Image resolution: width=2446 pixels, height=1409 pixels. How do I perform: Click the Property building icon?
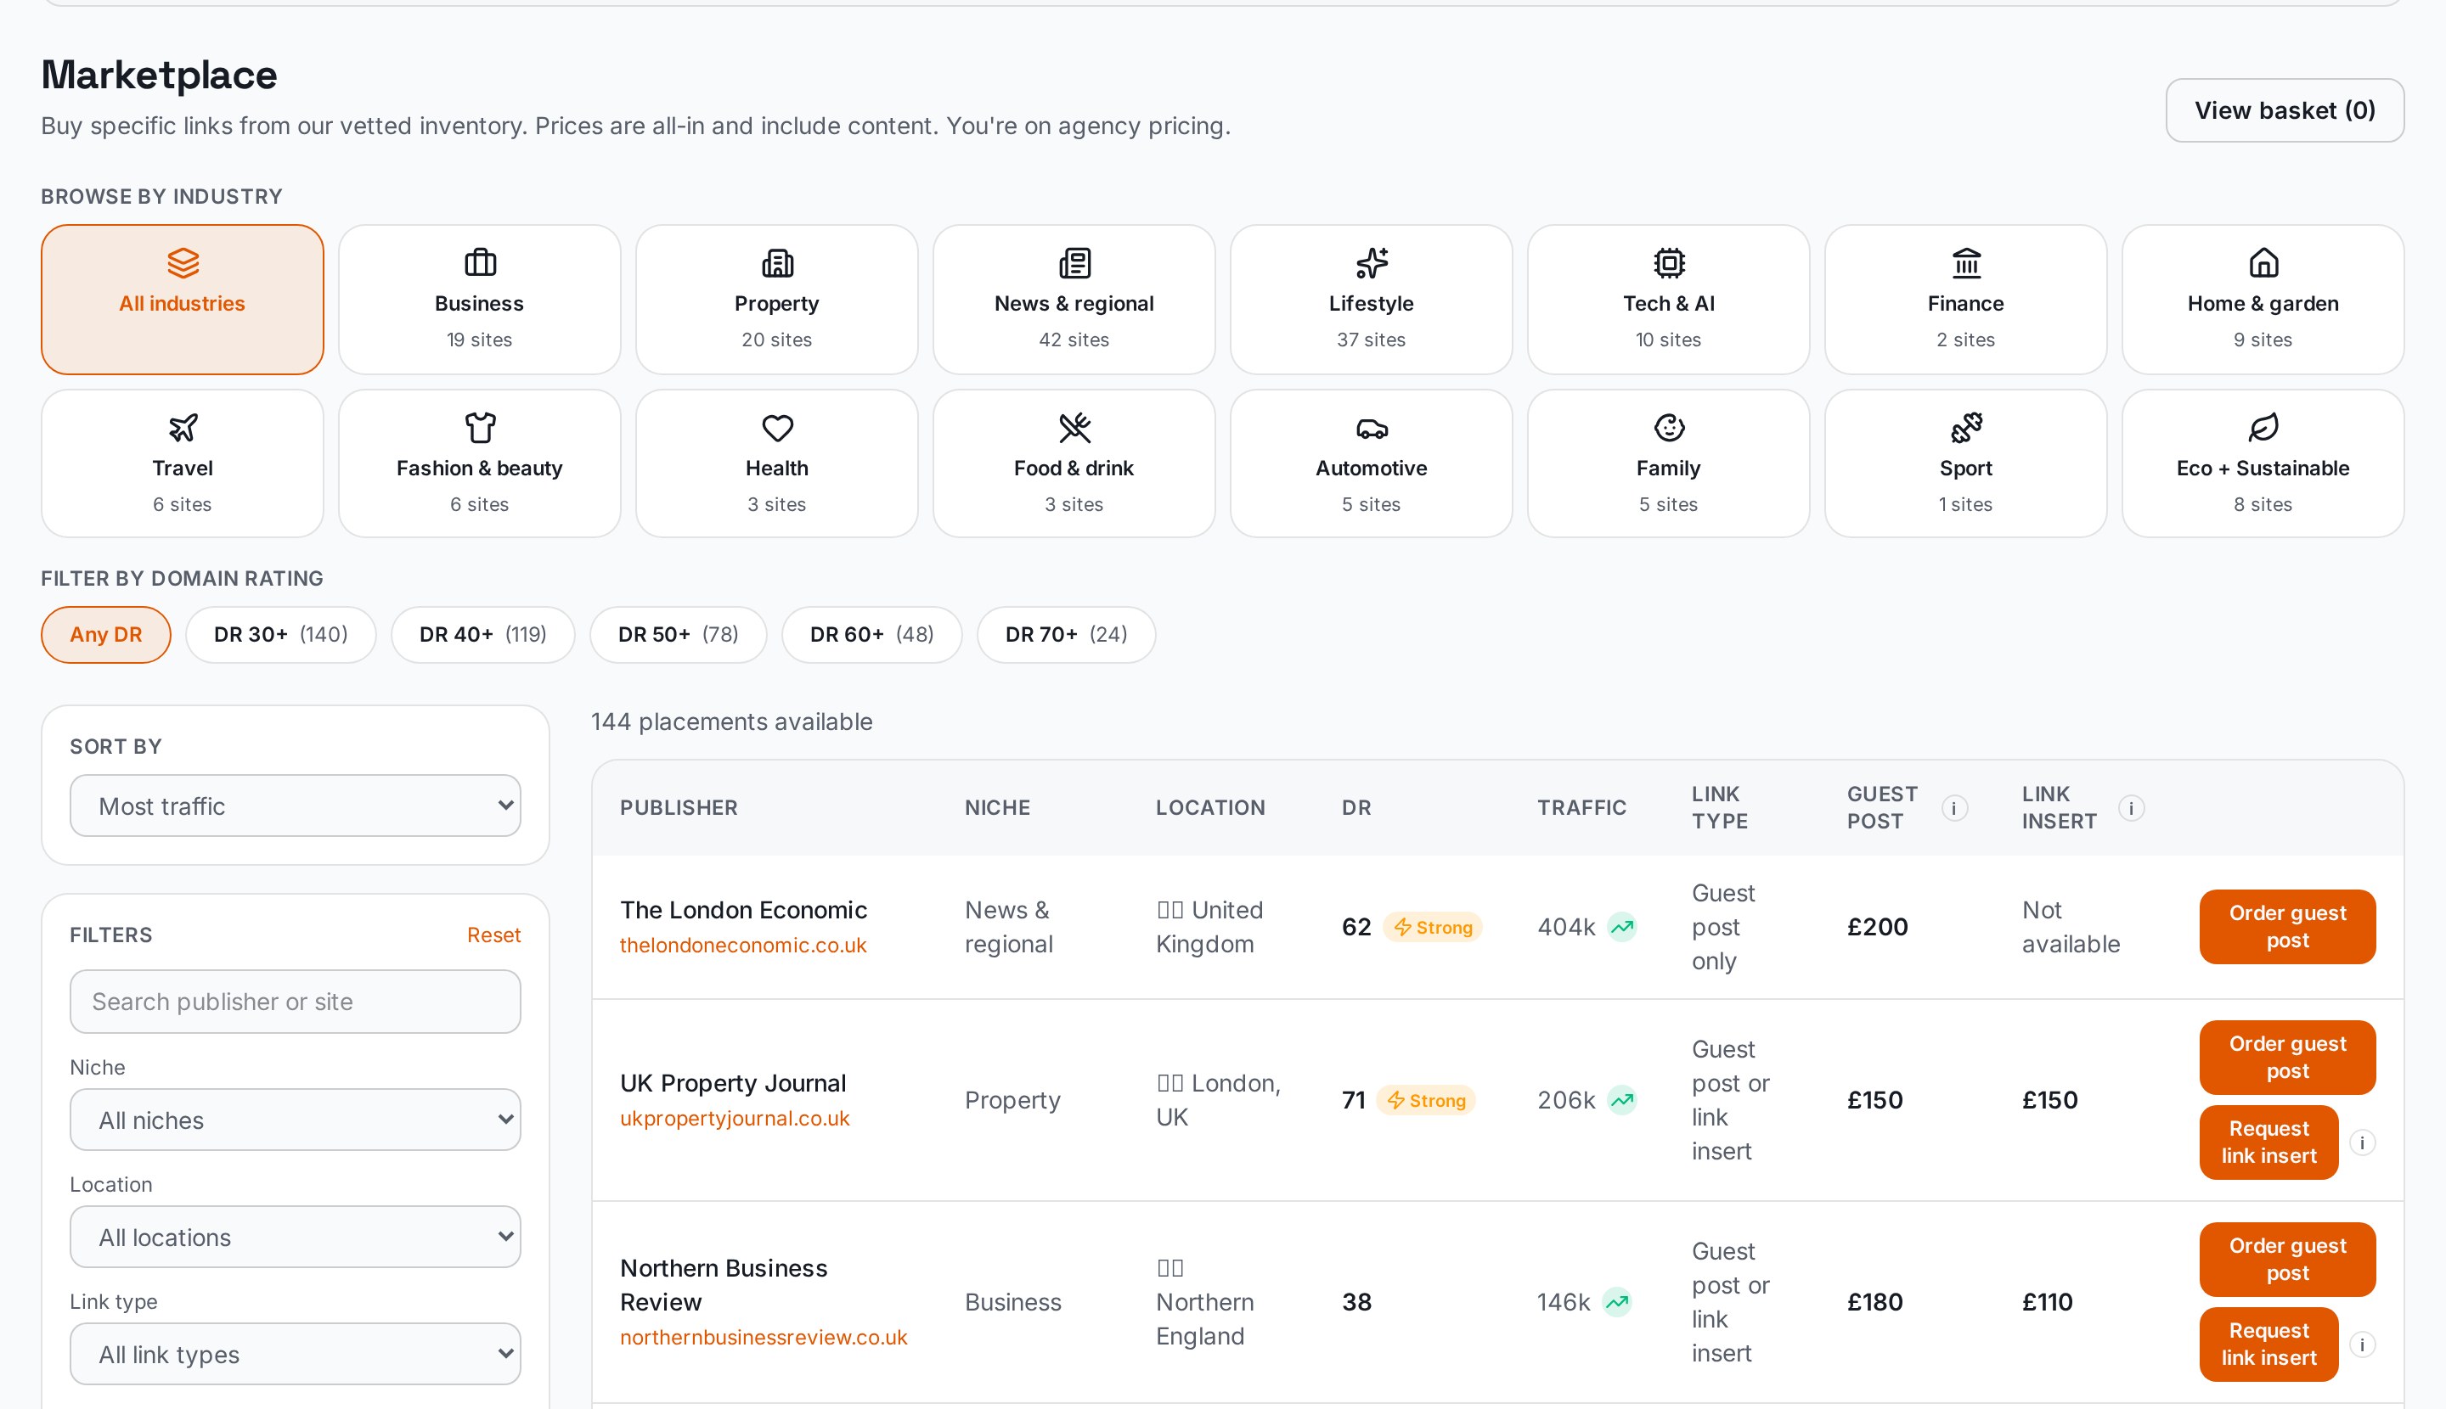click(x=776, y=262)
